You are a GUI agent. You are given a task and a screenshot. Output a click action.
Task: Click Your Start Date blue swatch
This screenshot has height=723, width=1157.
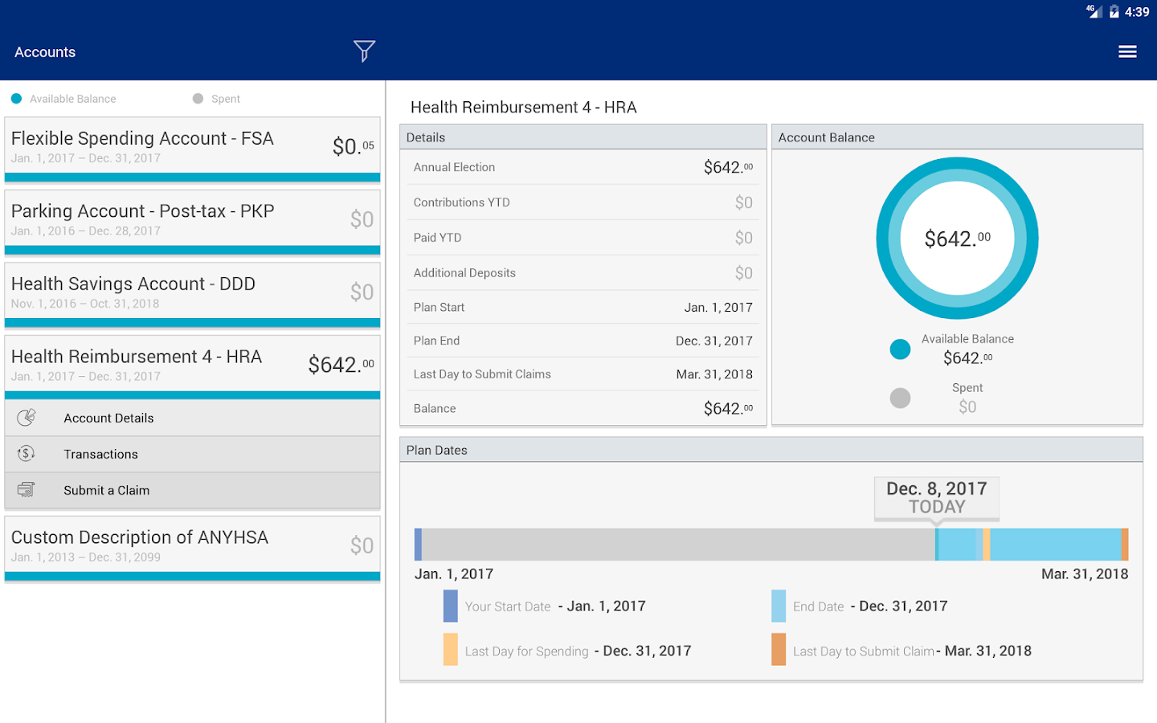450,607
